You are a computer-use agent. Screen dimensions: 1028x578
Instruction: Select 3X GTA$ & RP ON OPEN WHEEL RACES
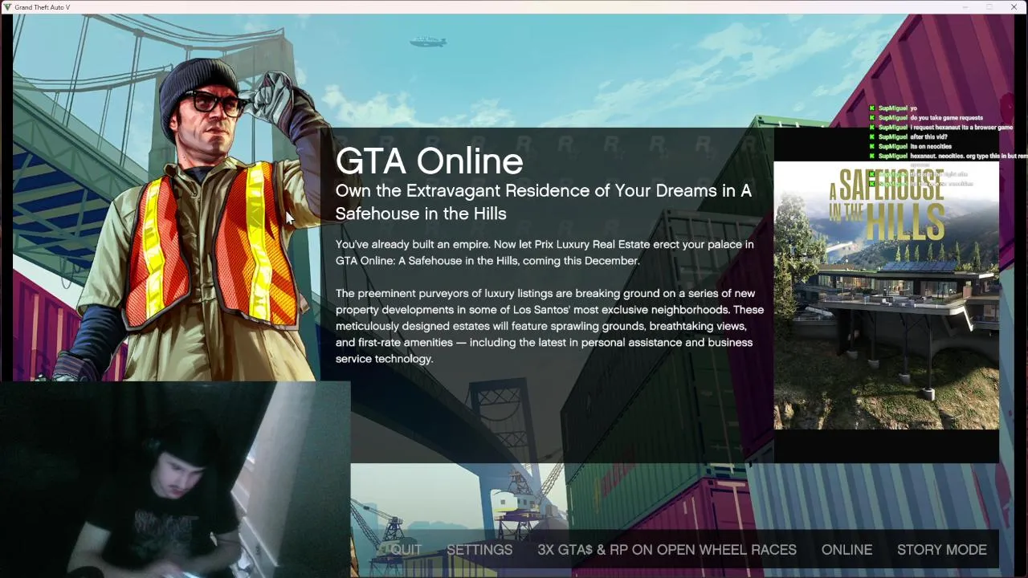(667, 550)
